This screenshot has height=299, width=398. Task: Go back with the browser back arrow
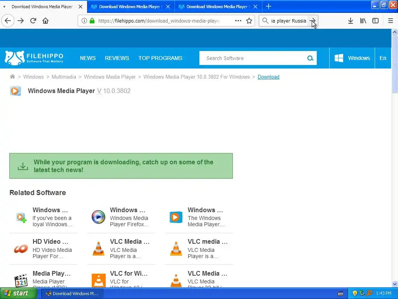[8, 21]
